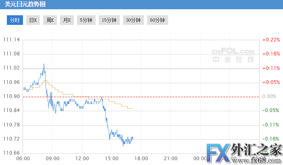Click the end of orange average line
Viewport: 283px width, 165px height.
[x=133, y=108]
